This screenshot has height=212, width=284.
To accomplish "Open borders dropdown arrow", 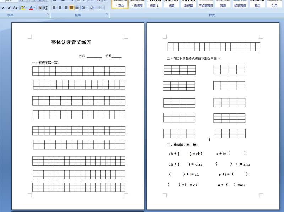I will pyautogui.click(x=103, y=7).
